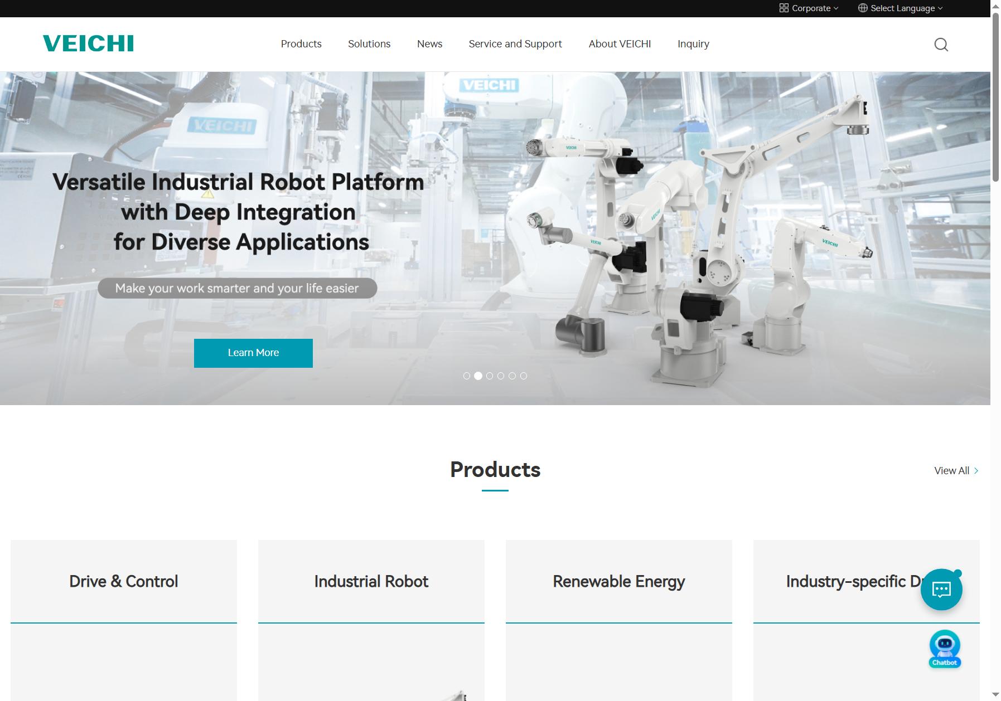Open the Products menu
This screenshot has width=1001, height=701.
point(301,44)
